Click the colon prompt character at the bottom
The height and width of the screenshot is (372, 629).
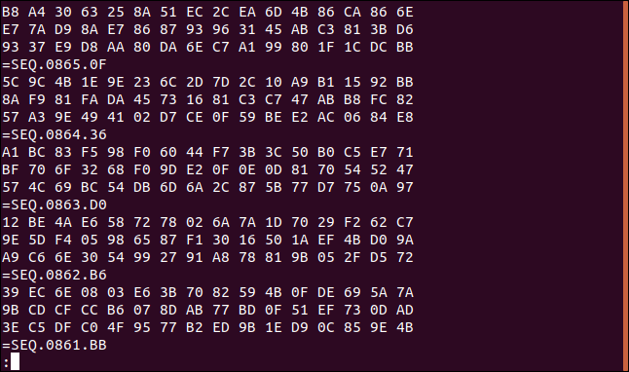coord(6,363)
